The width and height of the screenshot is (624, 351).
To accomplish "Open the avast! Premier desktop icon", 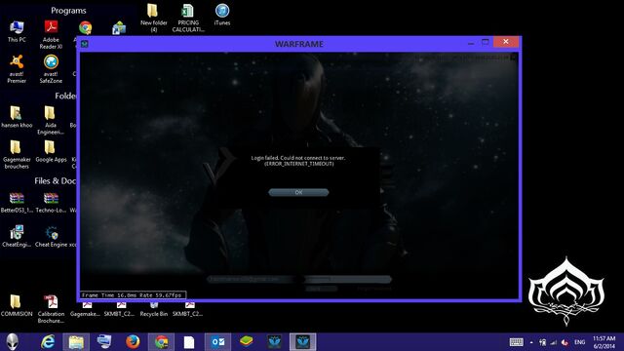I will coord(17,69).
